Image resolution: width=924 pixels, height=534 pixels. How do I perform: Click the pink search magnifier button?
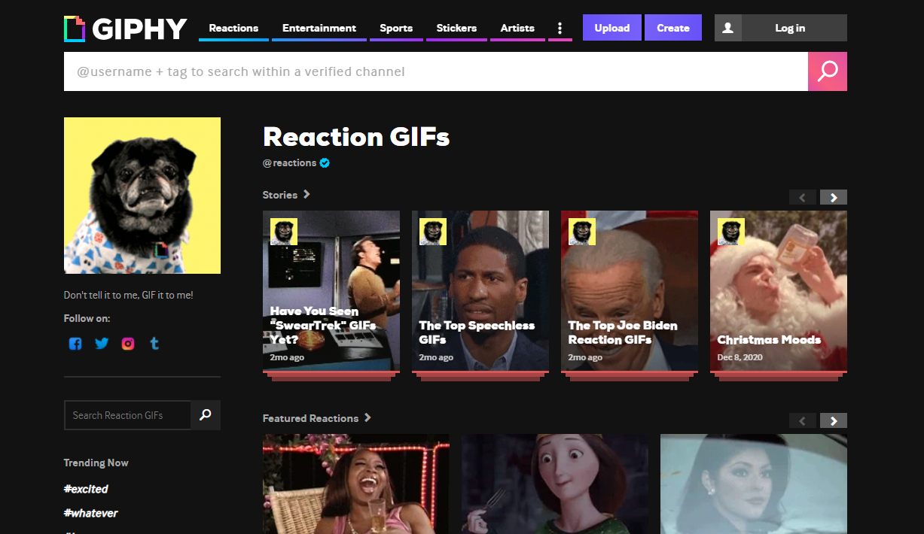coord(827,71)
